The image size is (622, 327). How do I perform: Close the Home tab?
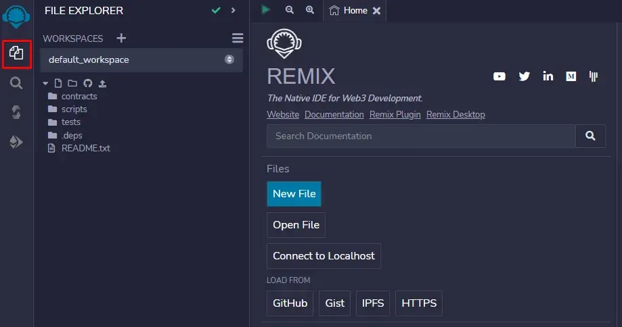click(376, 11)
